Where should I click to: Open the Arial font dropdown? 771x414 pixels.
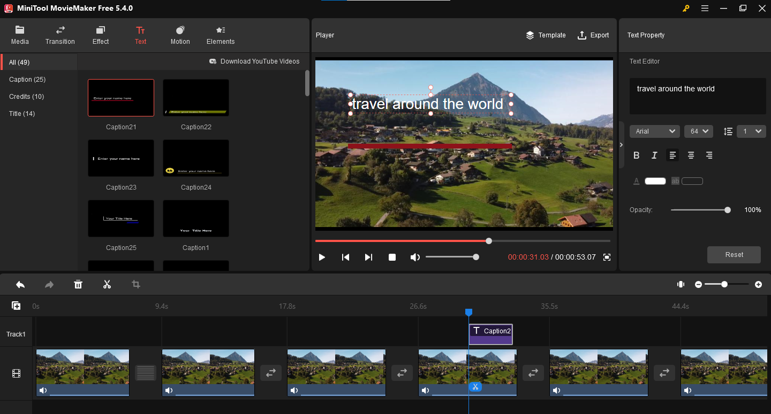tap(654, 131)
